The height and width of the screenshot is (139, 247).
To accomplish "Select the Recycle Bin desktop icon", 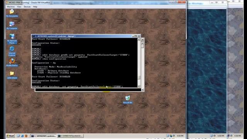I will click(128, 100).
